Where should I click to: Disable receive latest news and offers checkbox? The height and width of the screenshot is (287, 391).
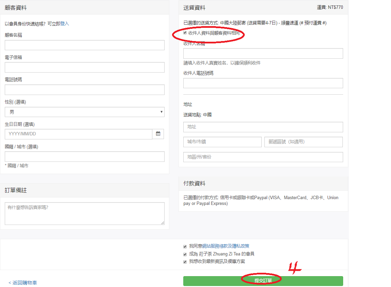point(185,262)
